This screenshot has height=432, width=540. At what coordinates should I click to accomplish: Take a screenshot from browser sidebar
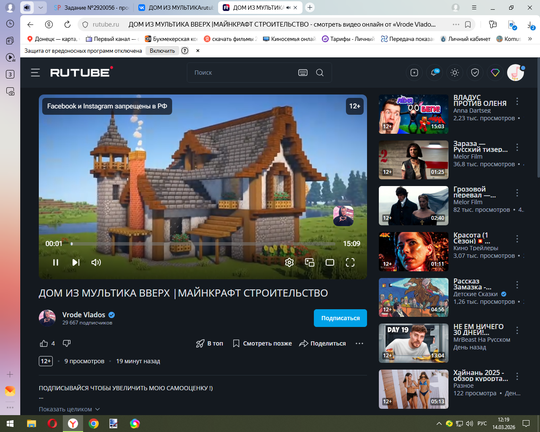[x=10, y=91]
